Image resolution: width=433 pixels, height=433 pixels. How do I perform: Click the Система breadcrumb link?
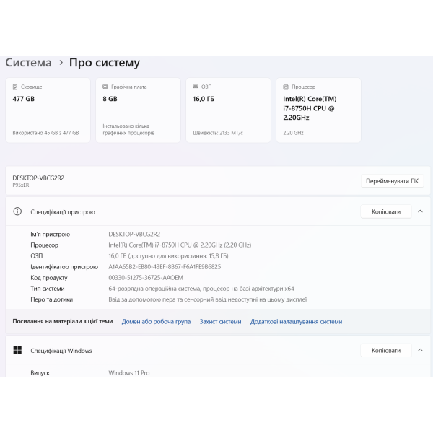pos(28,62)
